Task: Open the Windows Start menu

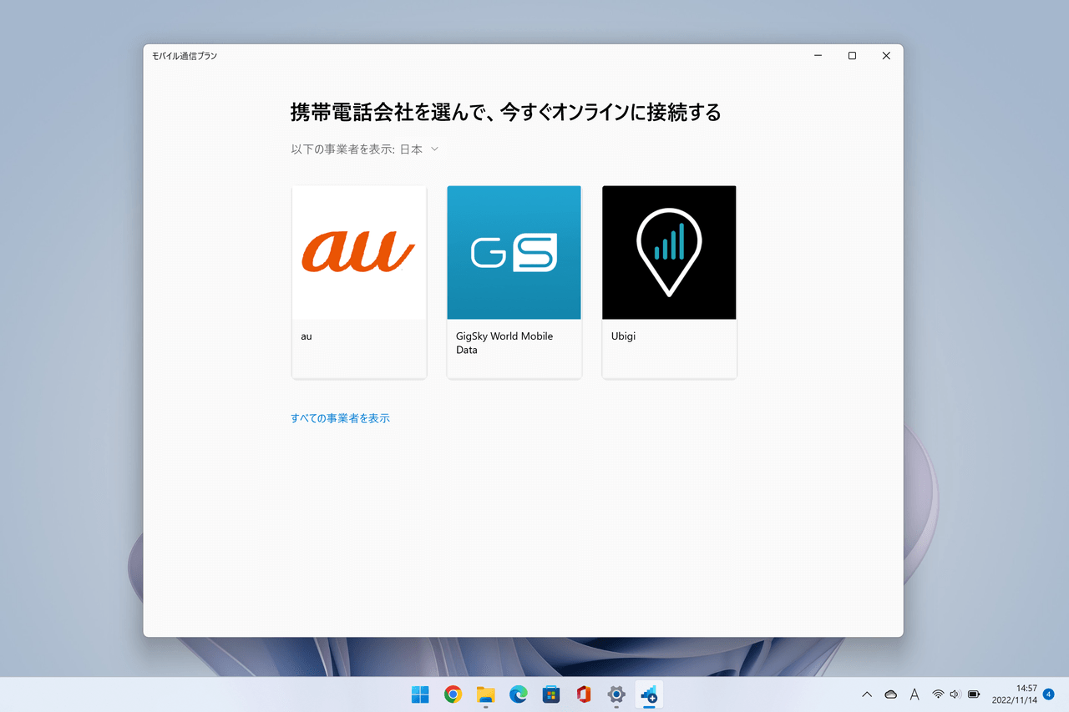Action: (x=420, y=694)
